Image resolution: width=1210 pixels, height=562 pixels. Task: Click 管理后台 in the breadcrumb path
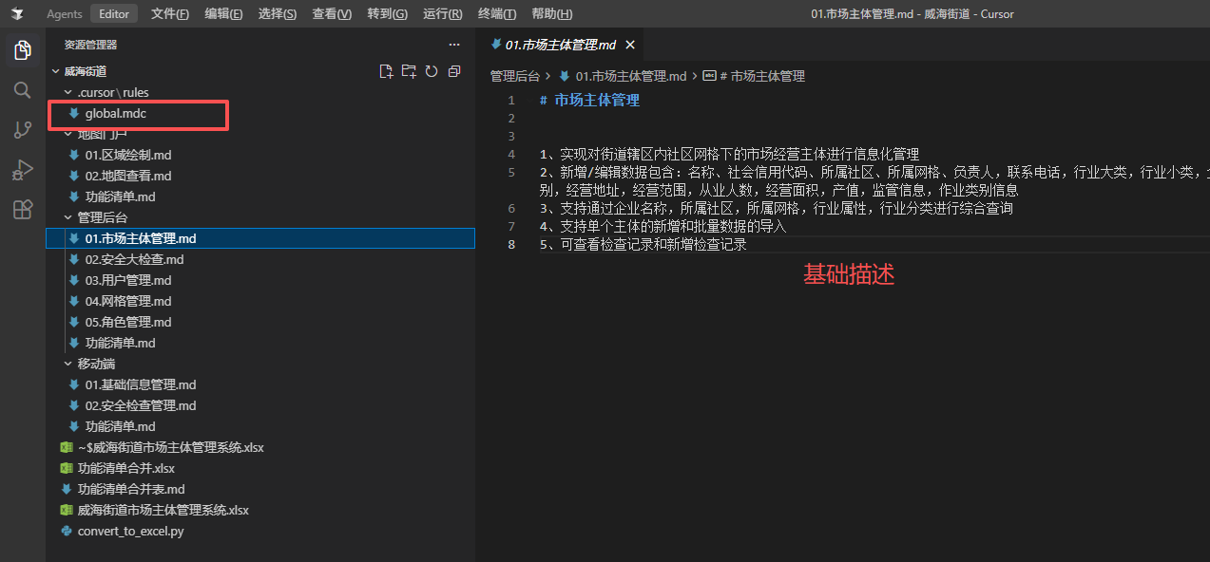pyautogui.click(x=514, y=76)
